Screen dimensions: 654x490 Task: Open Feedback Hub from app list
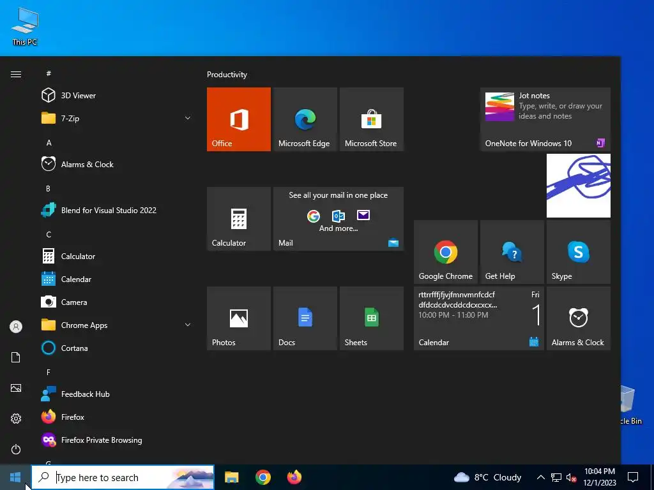[x=117, y=394]
